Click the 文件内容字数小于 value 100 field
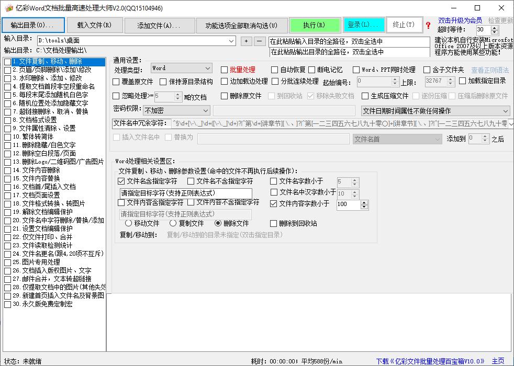 (349, 204)
